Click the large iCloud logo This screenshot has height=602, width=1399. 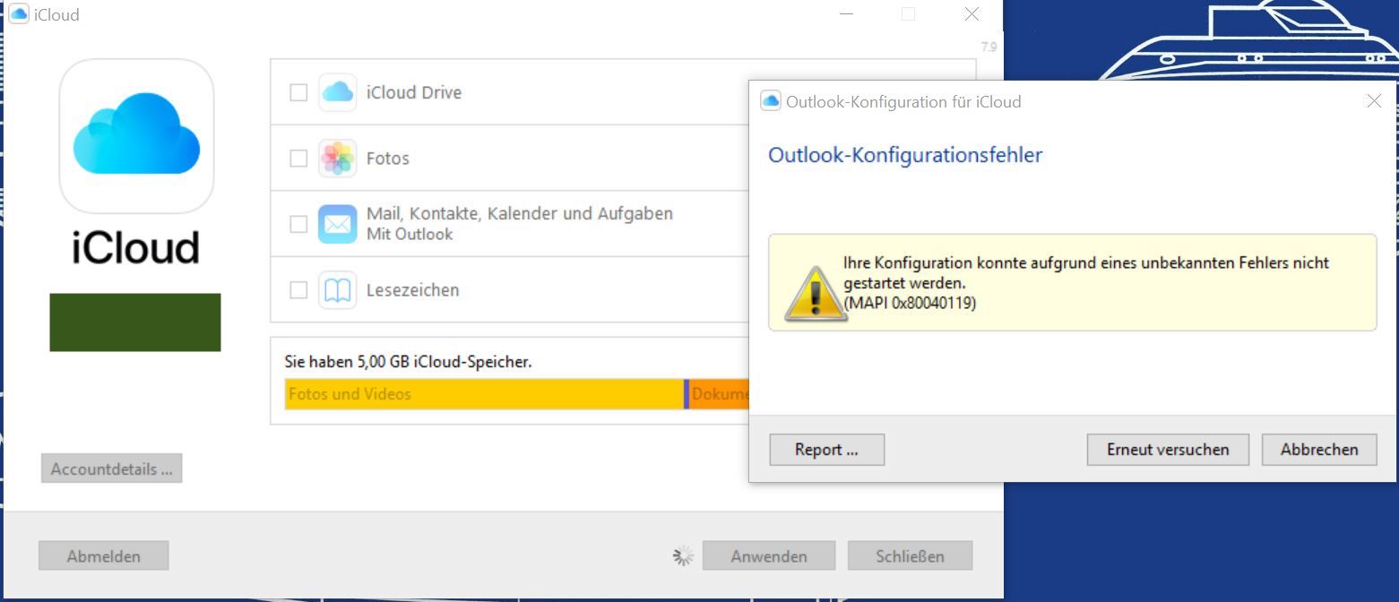[136, 136]
